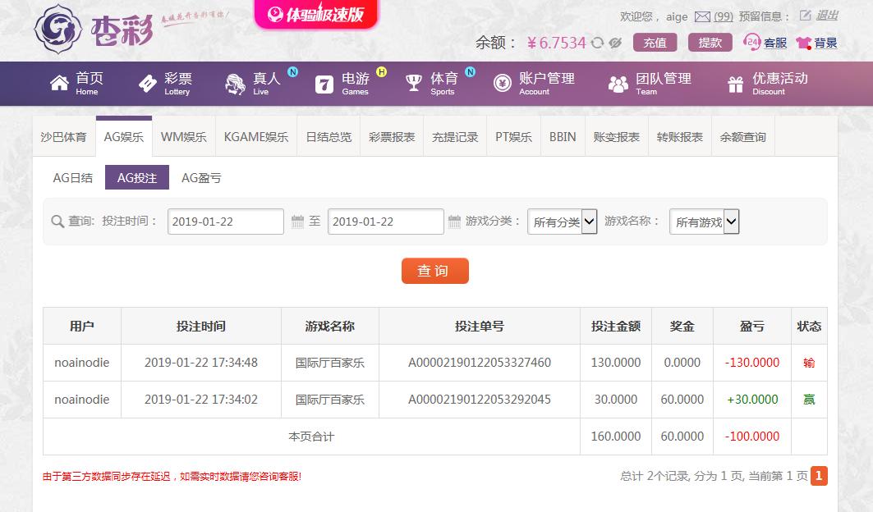Select the AG盈亏 sub-tab
The width and height of the screenshot is (873, 512).
(201, 178)
